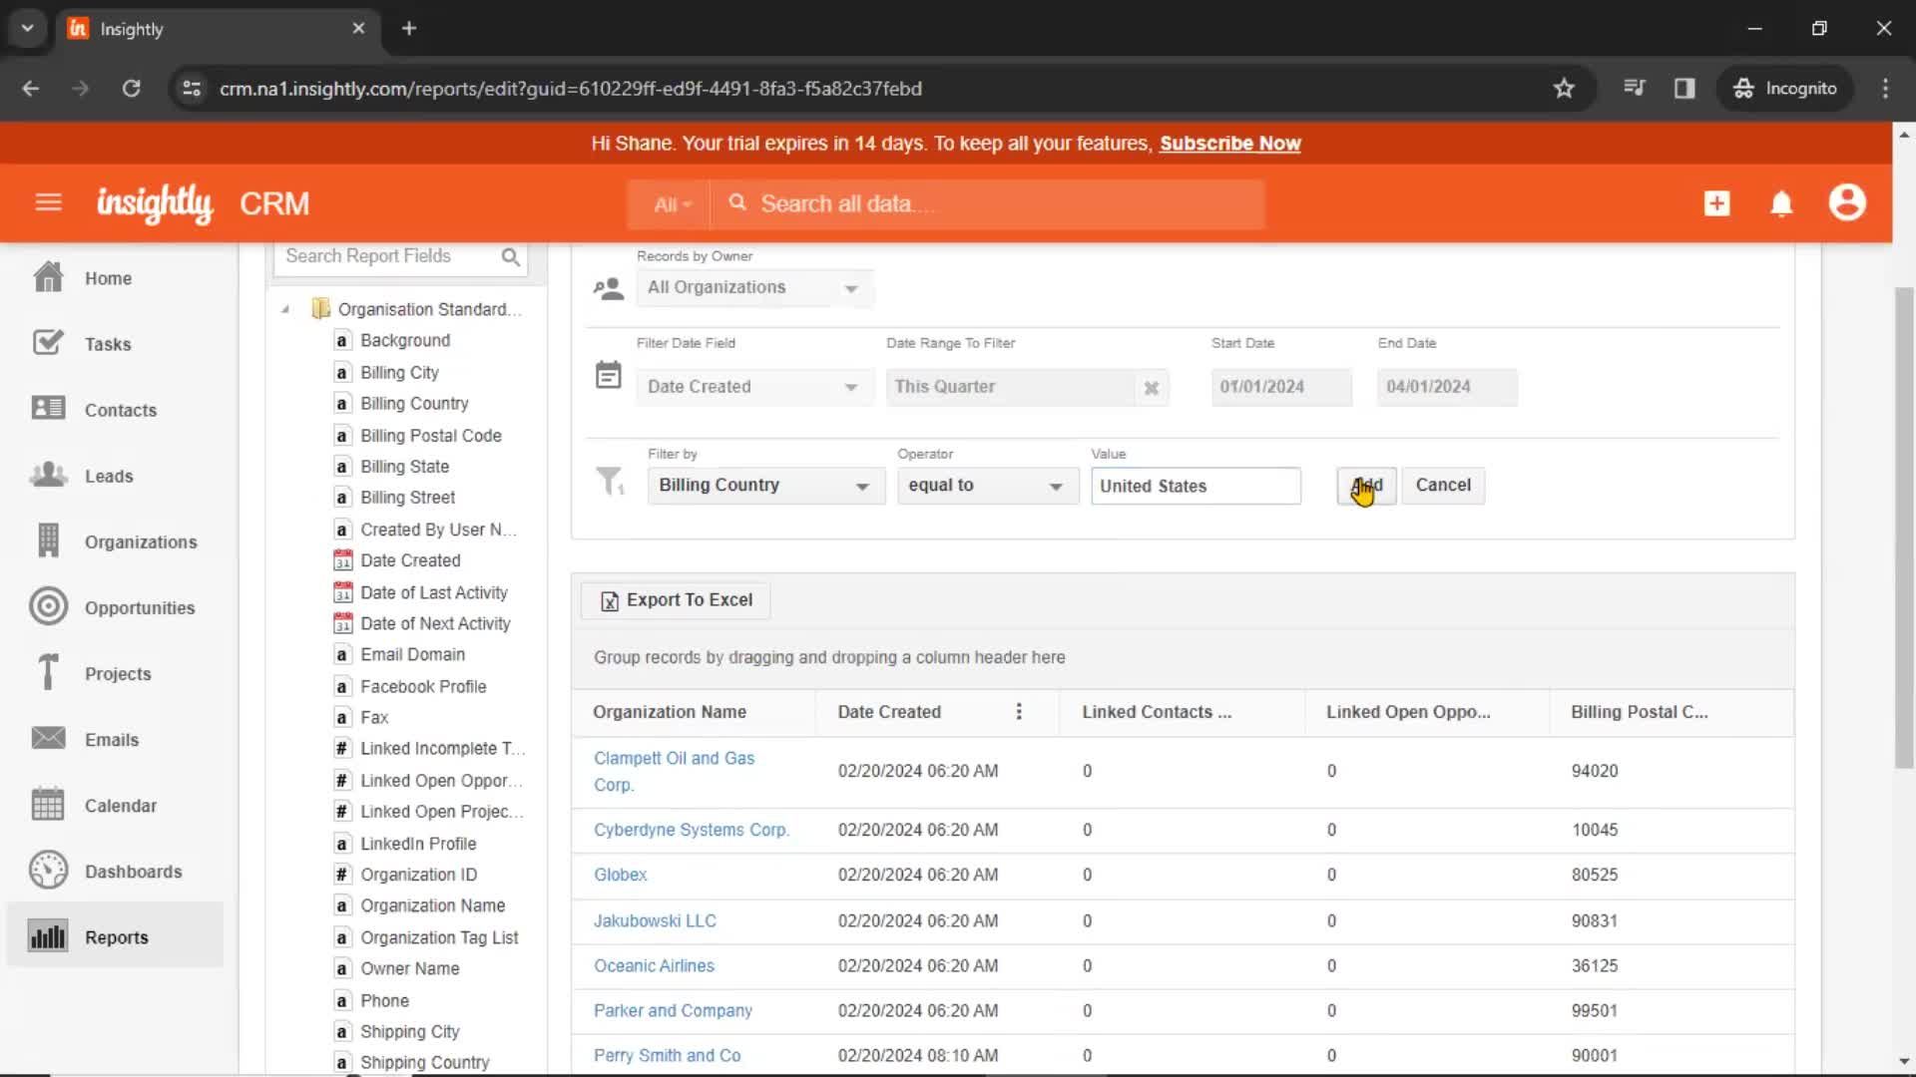Open Clampett Oil and Gas Corp. link

click(x=674, y=771)
